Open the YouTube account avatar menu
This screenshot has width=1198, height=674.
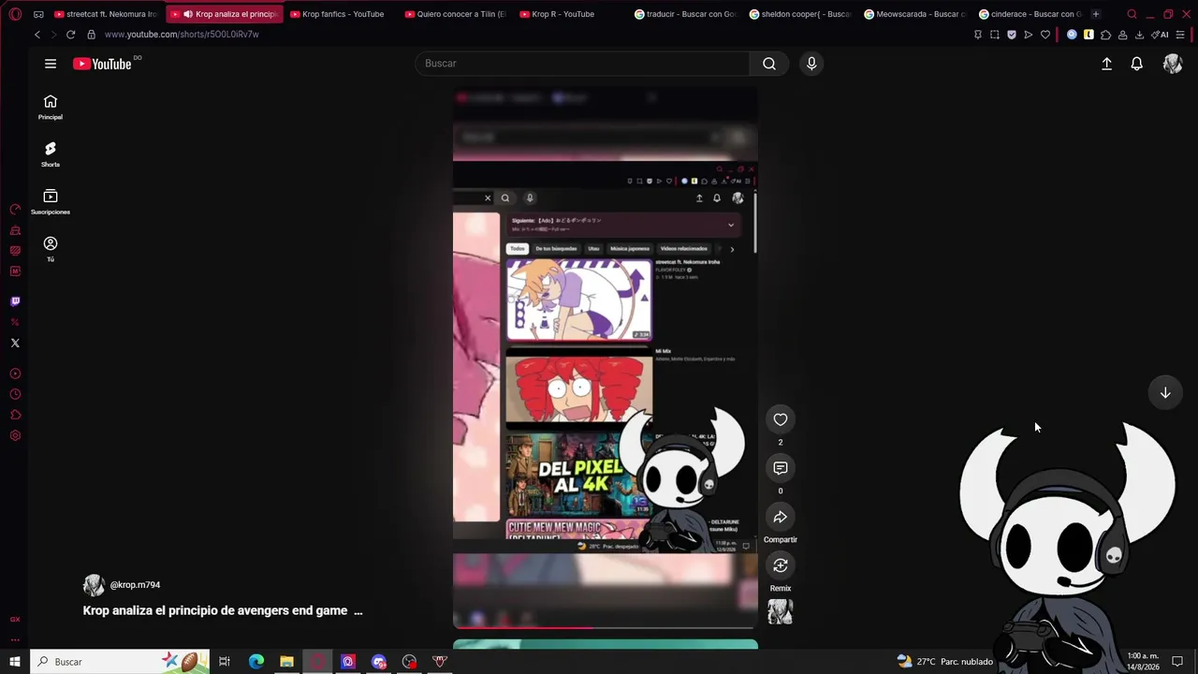(x=1173, y=64)
